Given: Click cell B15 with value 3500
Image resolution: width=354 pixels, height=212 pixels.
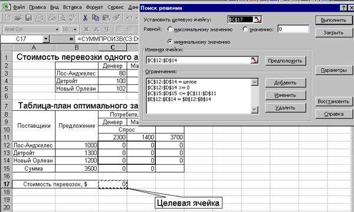Looking at the screenshot, I should pos(77,168).
